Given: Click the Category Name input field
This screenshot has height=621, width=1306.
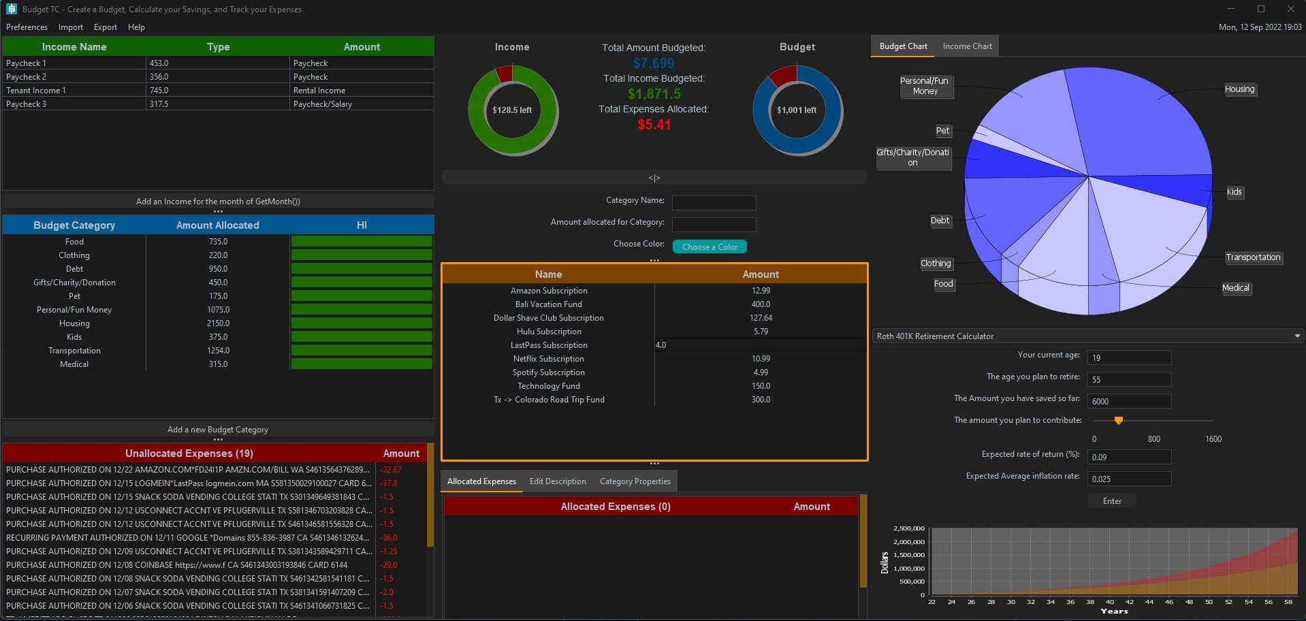Looking at the screenshot, I should 713,202.
